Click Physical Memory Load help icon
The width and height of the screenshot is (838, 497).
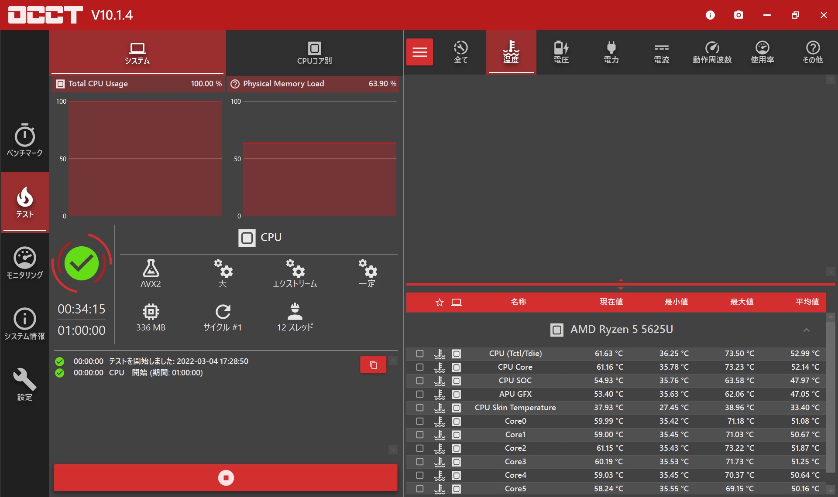[235, 84]
